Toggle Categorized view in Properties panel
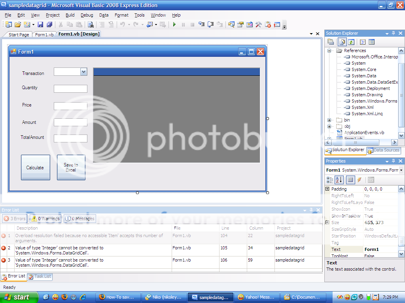 tap(330, 180)
